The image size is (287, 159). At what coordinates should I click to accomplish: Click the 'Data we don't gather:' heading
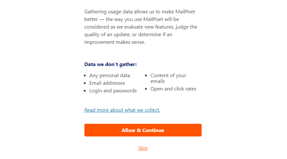[x=111, y=64]
